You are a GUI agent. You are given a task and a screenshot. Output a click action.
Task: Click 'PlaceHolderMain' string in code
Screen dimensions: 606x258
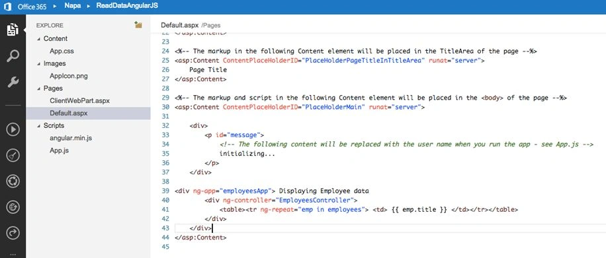pyautogui.click(x=334, y=107)
